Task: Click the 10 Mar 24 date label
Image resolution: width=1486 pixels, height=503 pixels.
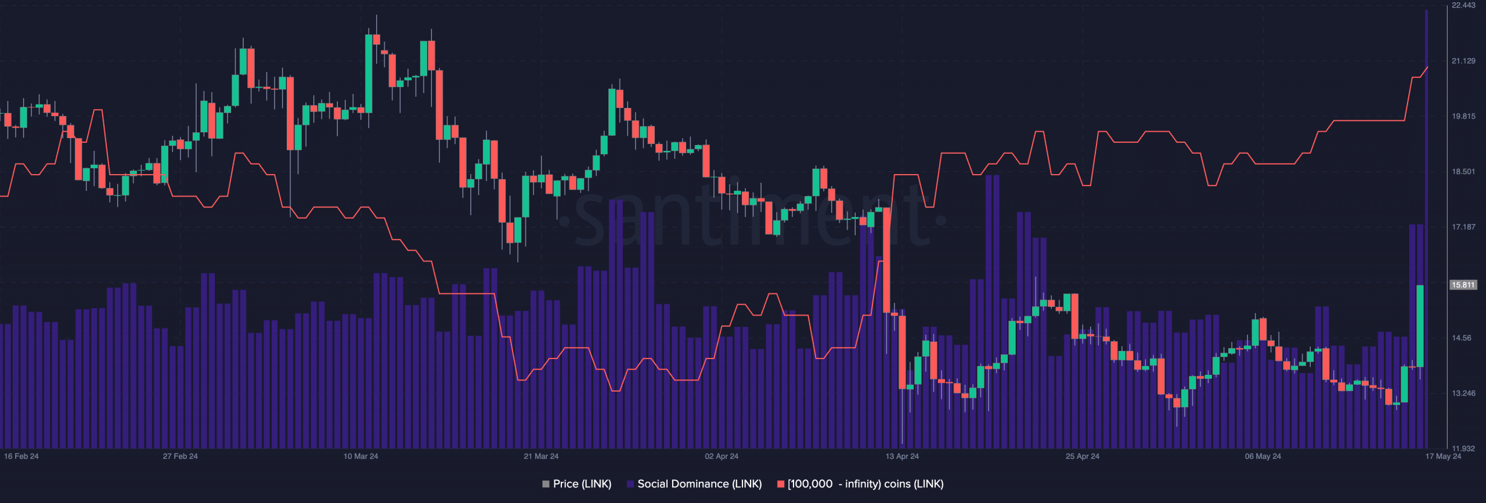Action: pos(360,457)
